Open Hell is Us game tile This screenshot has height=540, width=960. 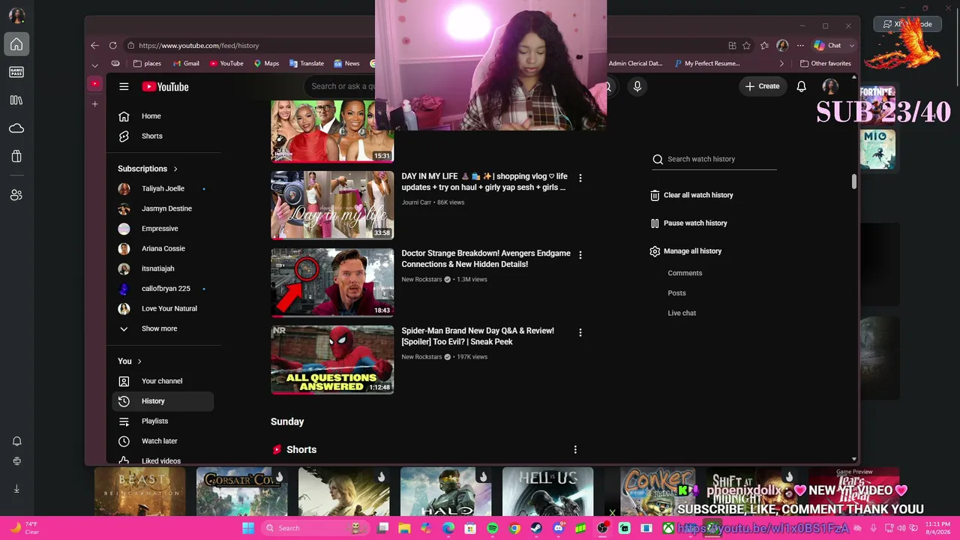coord(547,491)
